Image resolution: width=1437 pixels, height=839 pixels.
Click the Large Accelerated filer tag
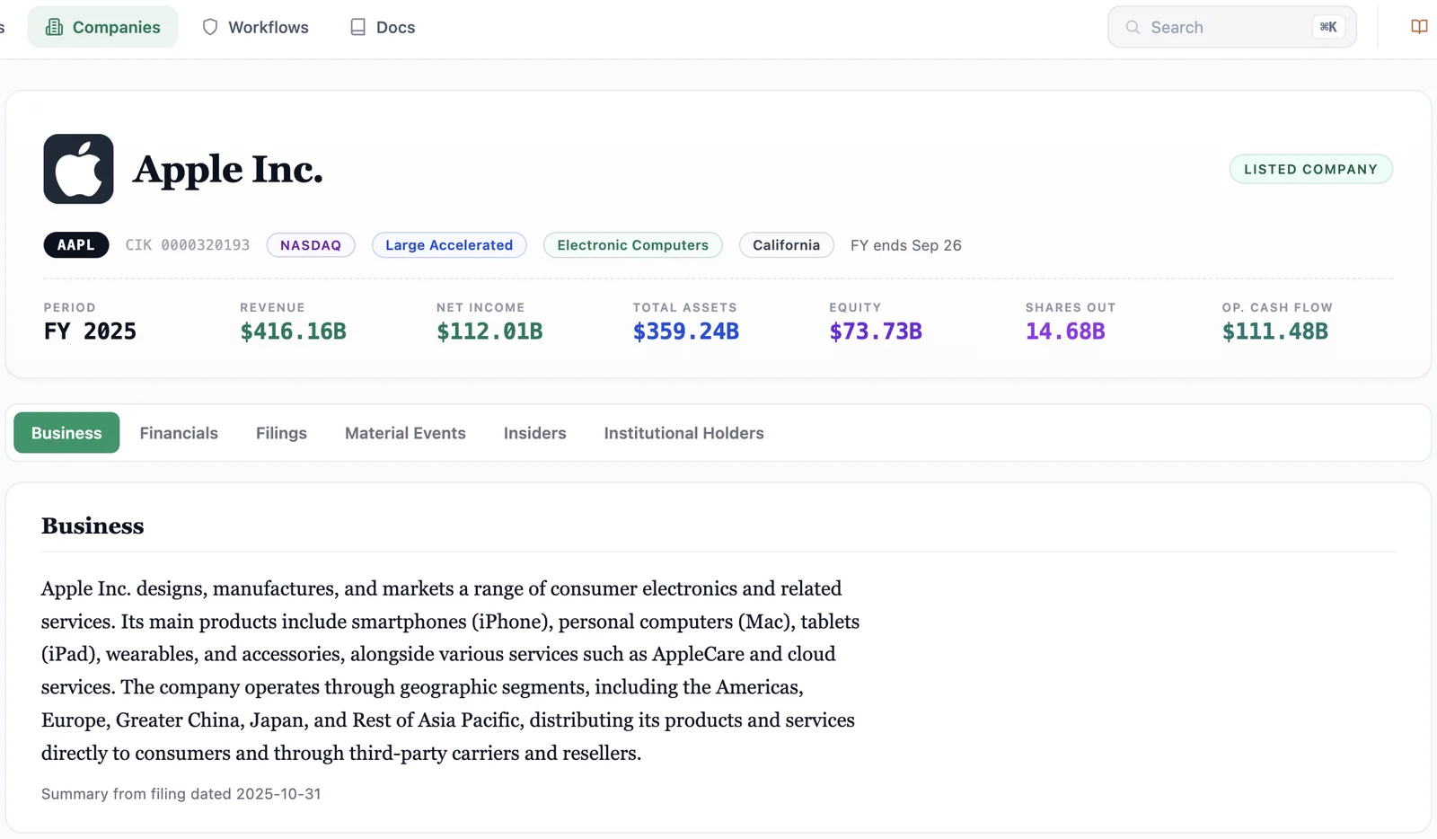(449, 245)
